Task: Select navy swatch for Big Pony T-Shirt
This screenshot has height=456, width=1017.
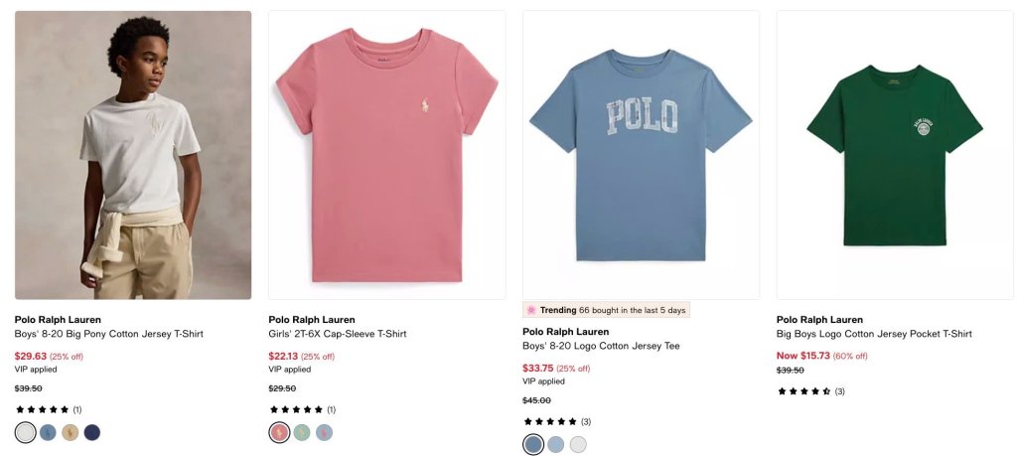Action: (x=92, y=432)
